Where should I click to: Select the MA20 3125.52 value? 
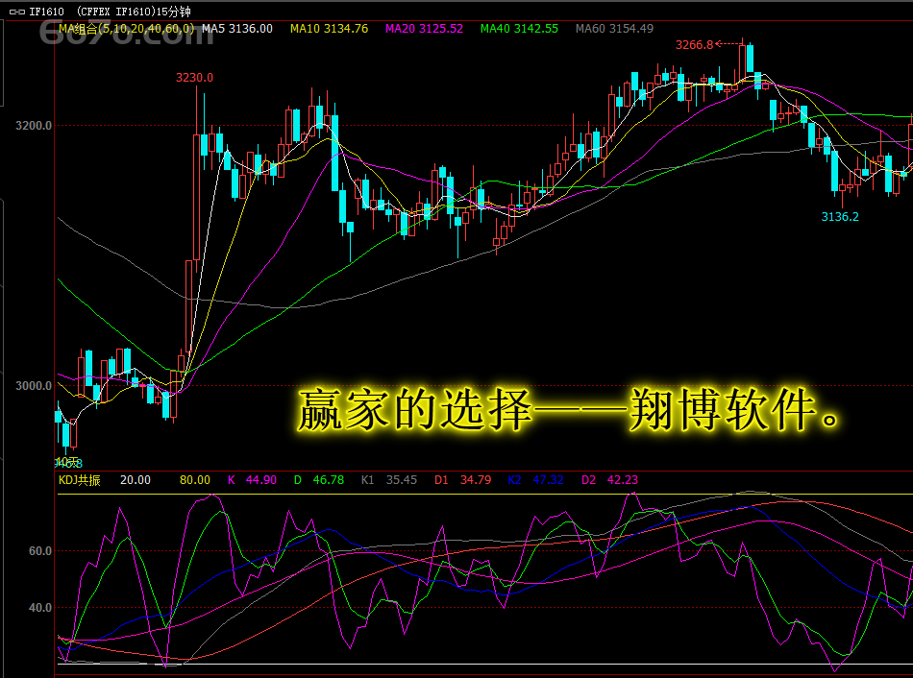pyautogui.click(x=424, y=29)
